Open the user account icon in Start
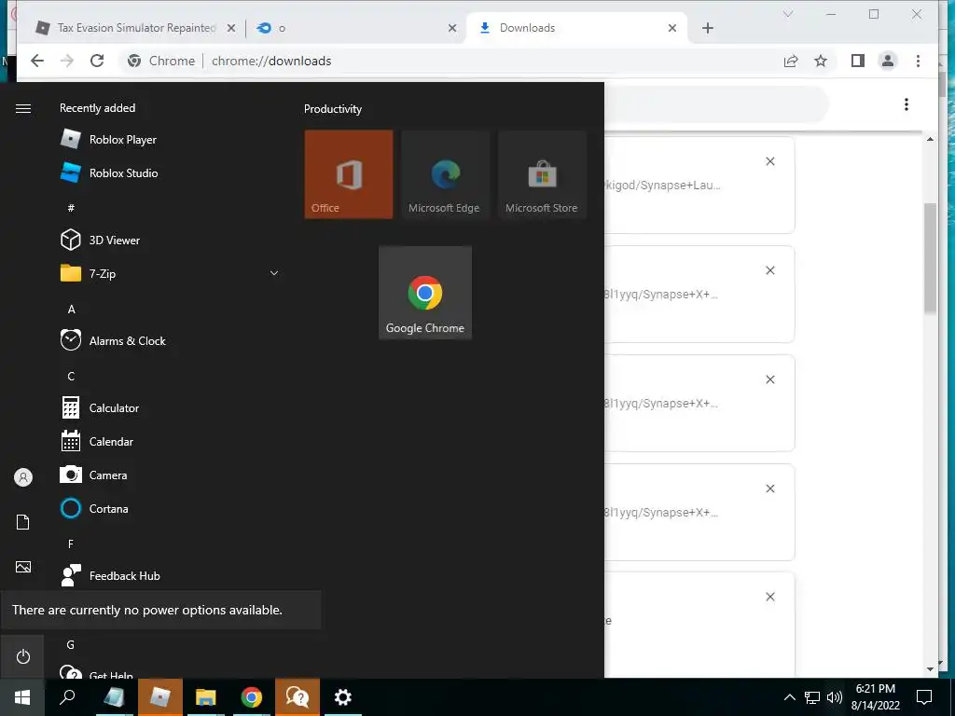The image size is (955, 716). (x=23, y=477)
